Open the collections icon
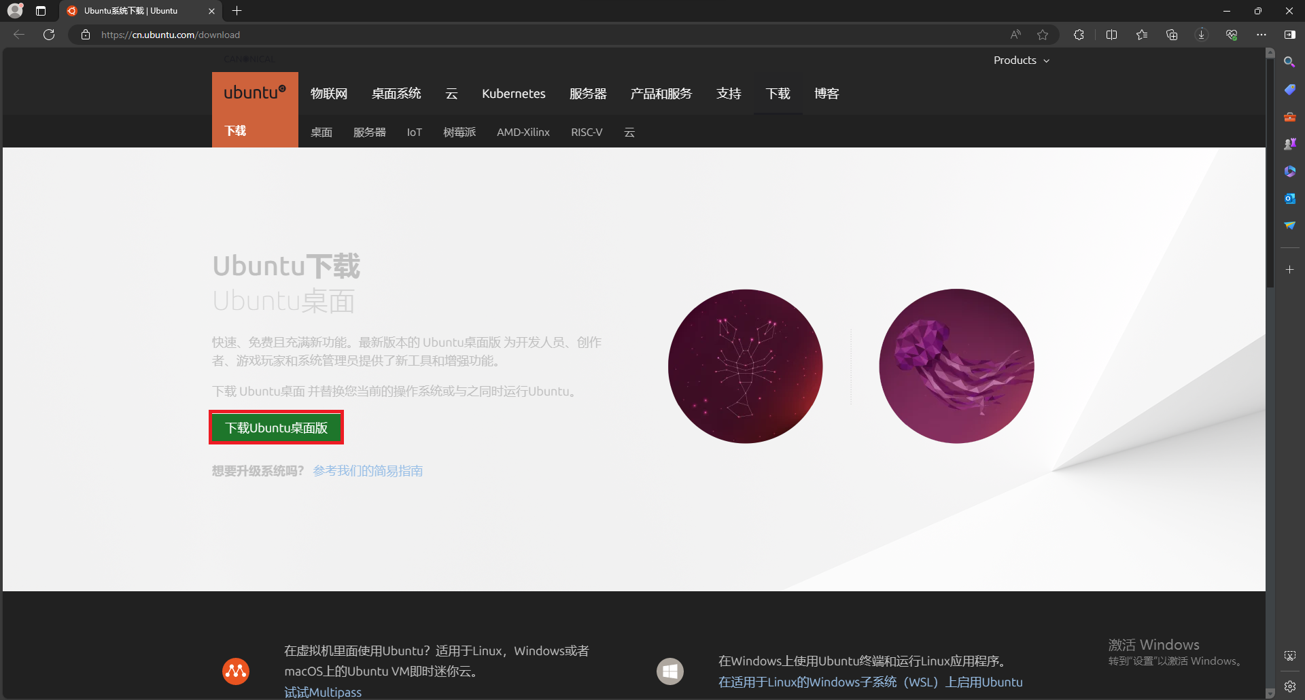Screen dimensions: 1305x700 [1172, 35]
